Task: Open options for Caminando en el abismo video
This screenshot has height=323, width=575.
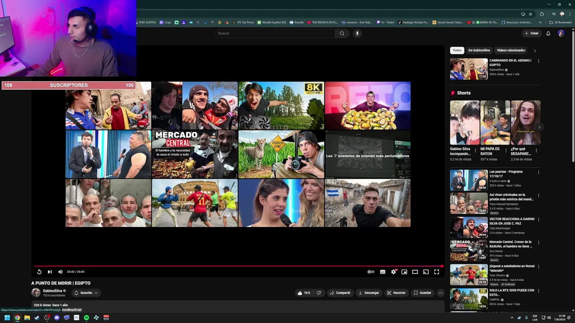Action: 539,61
